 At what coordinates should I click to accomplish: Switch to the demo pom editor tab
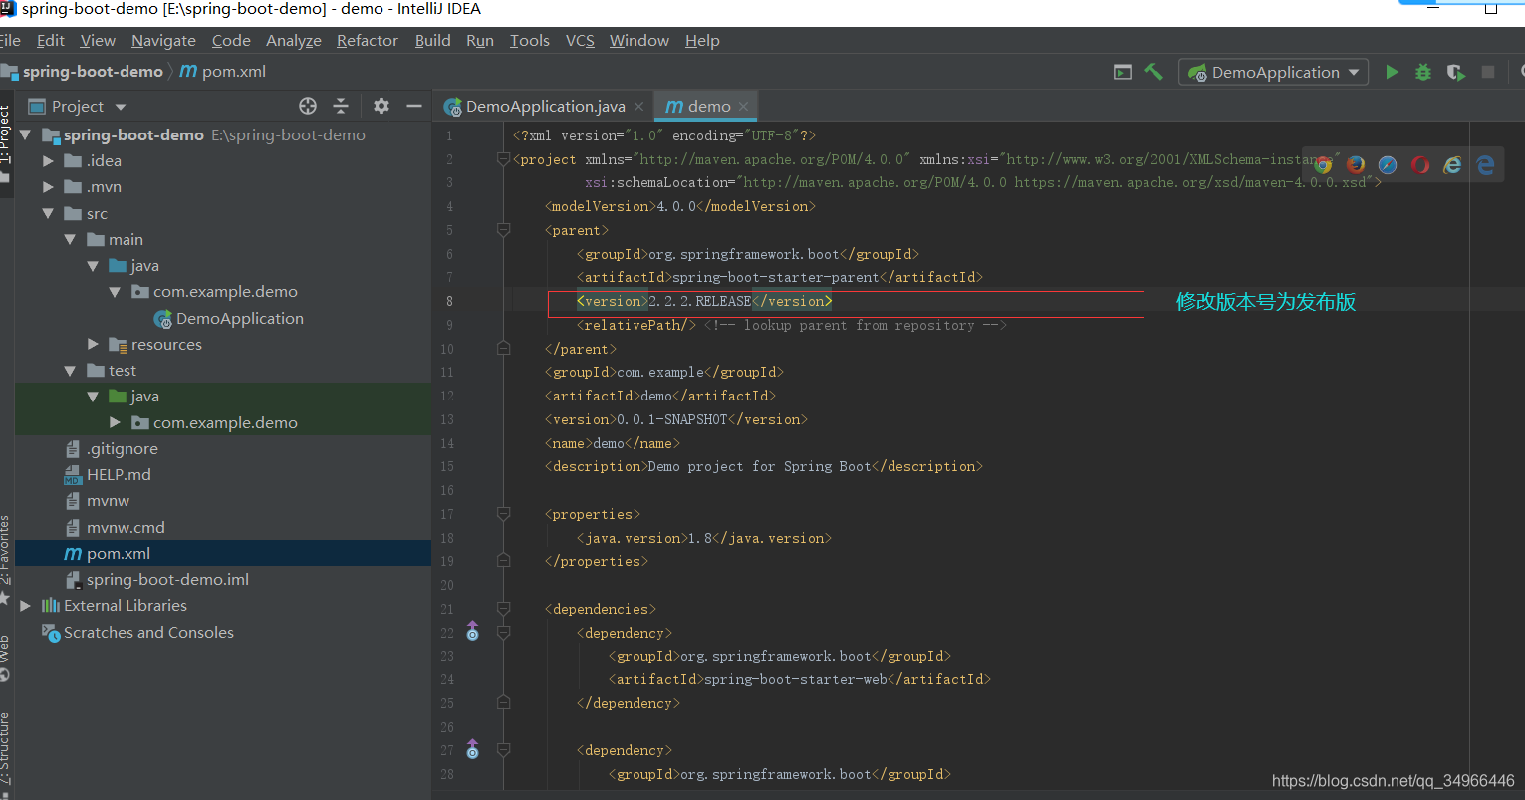click(708, 106)
